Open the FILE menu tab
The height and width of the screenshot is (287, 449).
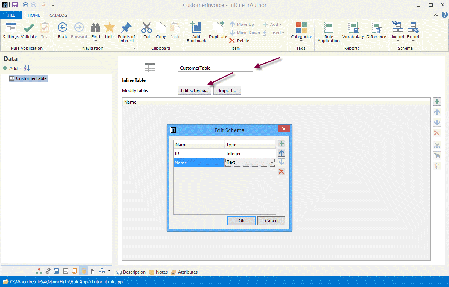click(x=11, y=15)
